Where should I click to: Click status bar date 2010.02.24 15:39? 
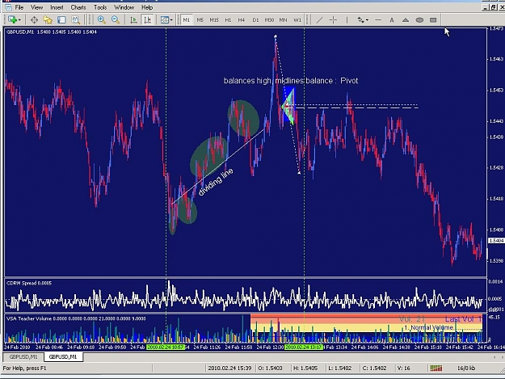229,368
